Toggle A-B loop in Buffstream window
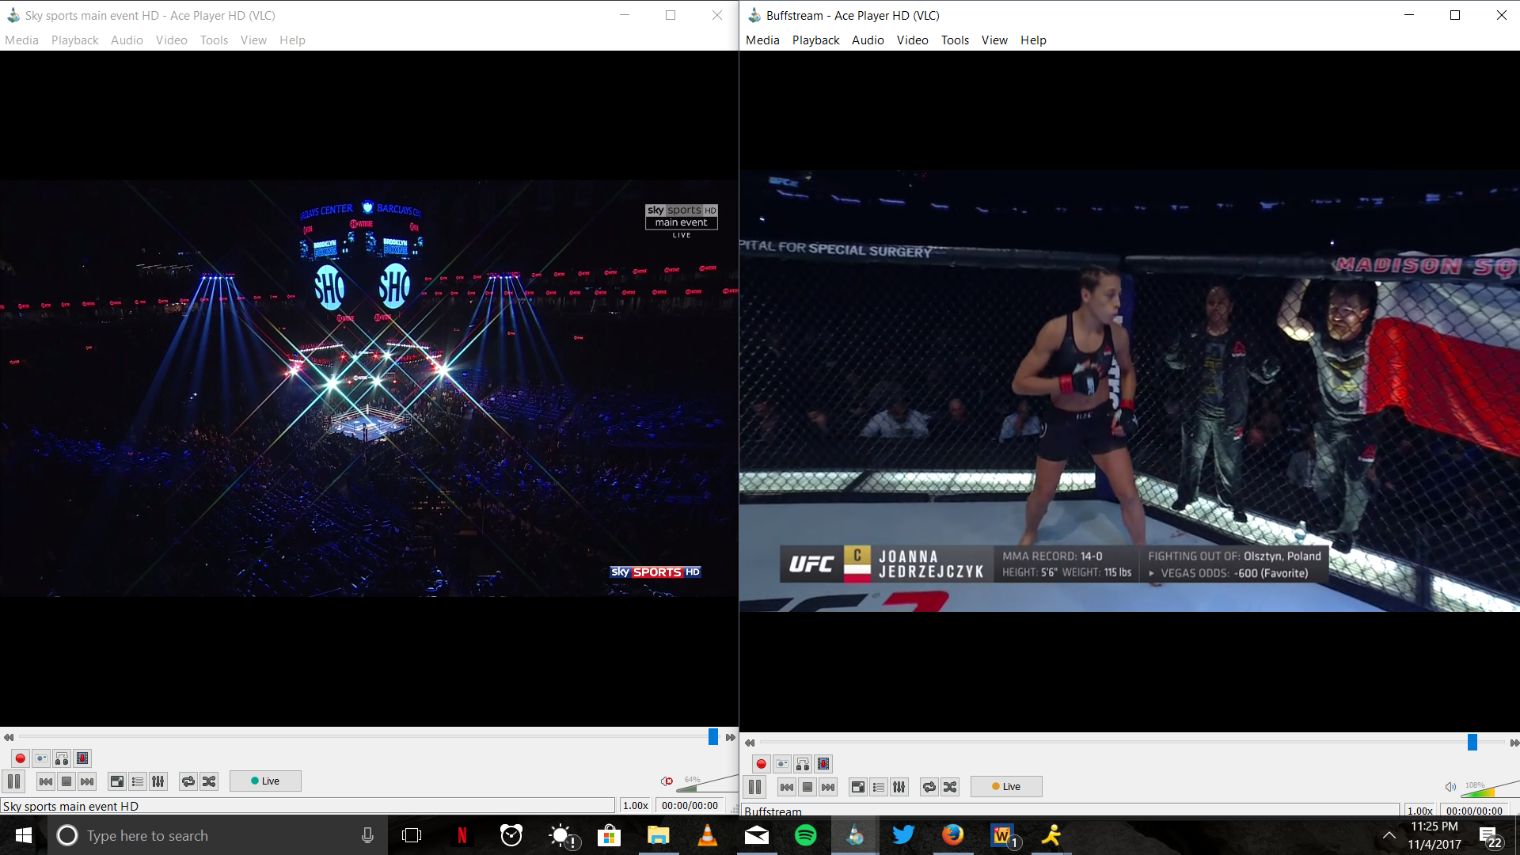Viewport: 1520px width, 855px height. [803, 764]
